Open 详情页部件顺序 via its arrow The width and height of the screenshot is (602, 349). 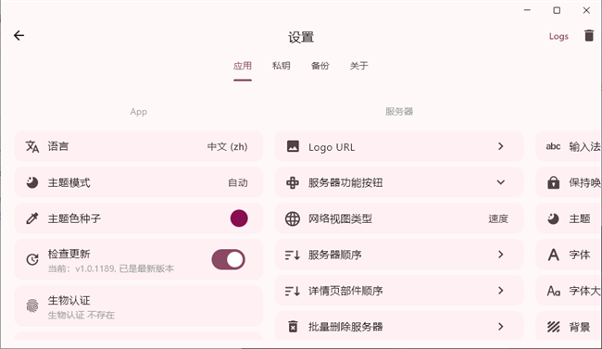coord(501,291)
